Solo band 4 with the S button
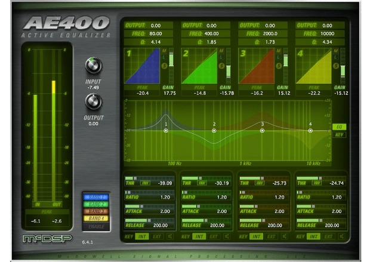 coord(336,66)
